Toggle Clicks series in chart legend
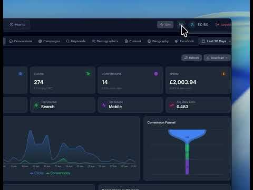The height and width of the screenshot is (190, 253). click(x=36, y=173)
